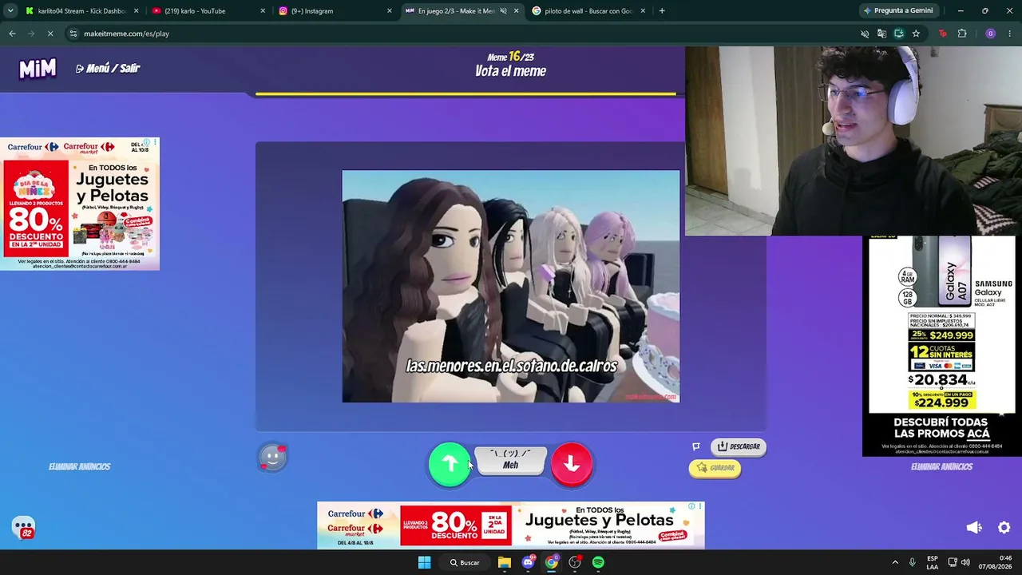The image size is (1022, 575).
Task: Click the translate page icon
Action: pos(881,34)
